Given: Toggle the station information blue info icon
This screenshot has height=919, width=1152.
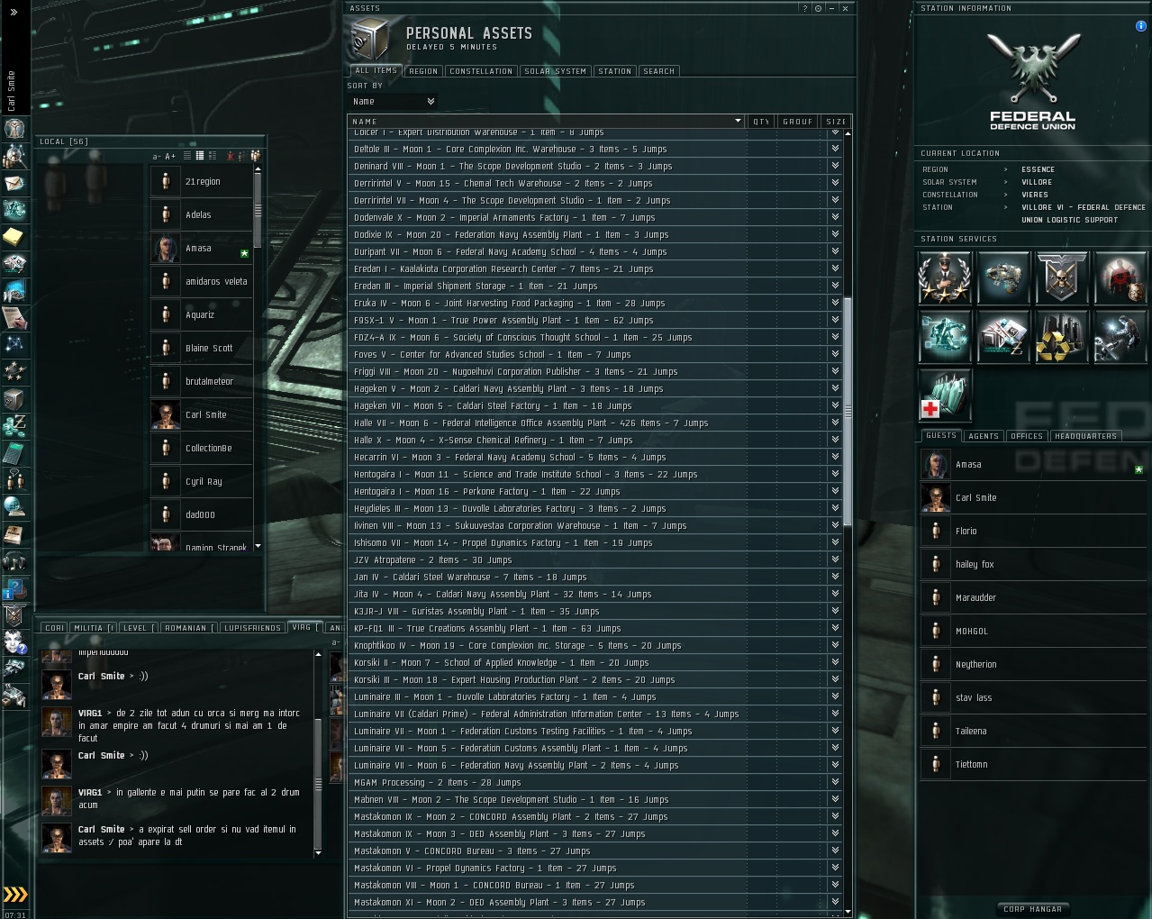Looking at the screenshot, I should tap(1141, 26).
